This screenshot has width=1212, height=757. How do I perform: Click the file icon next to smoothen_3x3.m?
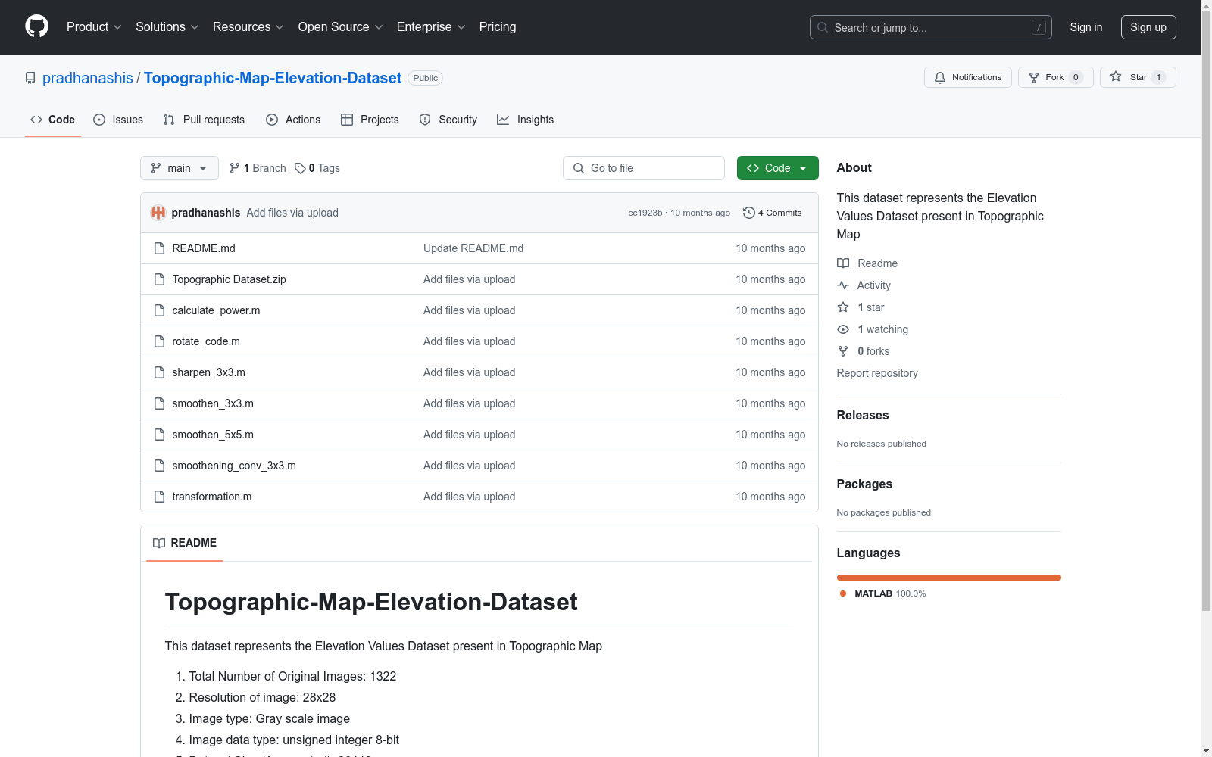[x=159, y=403]
